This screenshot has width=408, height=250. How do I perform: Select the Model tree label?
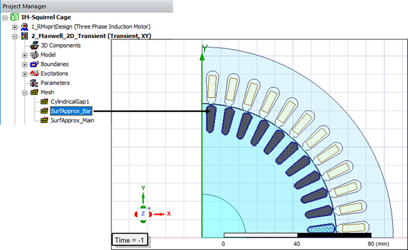point(48,55)
